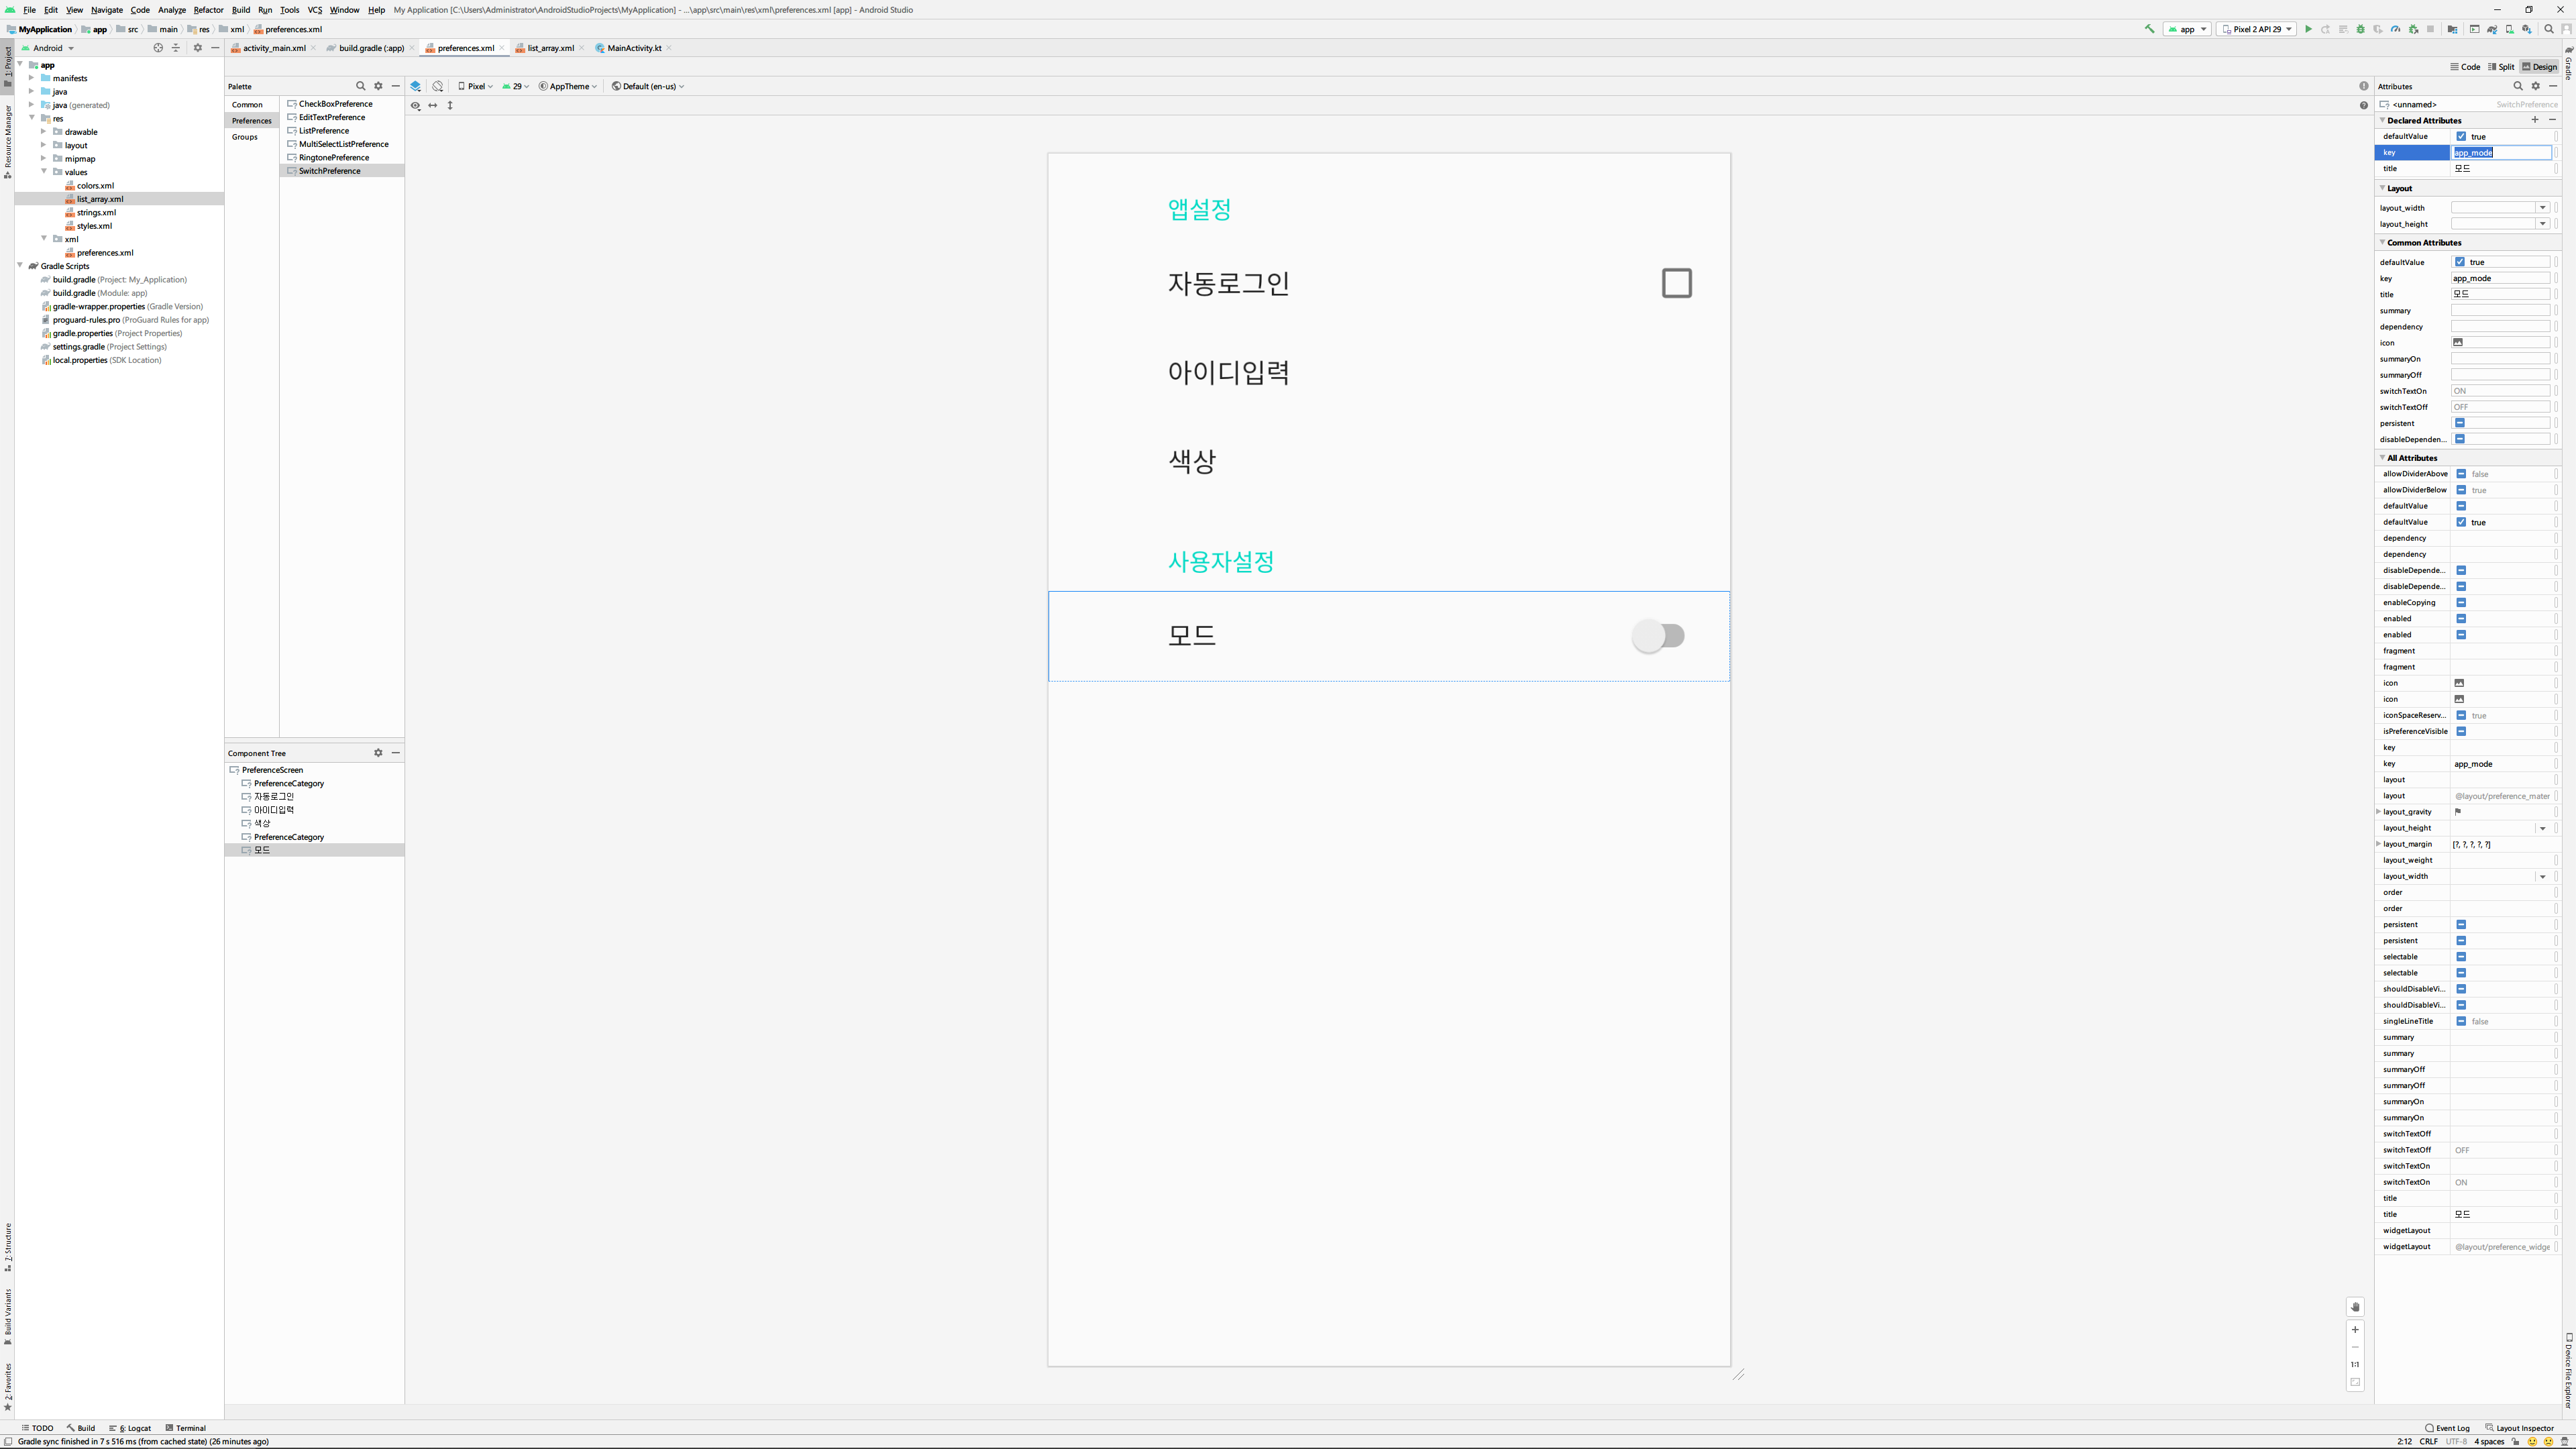
Task: Click the design surface layers icon
Action: click(416, 86)
